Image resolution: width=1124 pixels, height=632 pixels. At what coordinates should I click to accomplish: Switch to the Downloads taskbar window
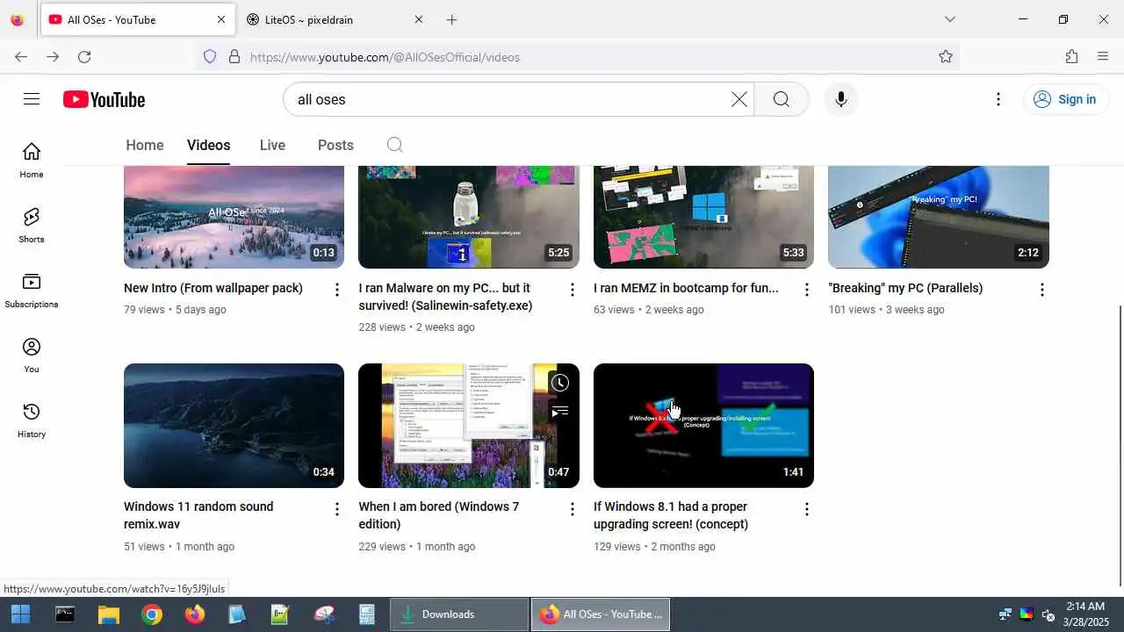(x=459, y=614)
